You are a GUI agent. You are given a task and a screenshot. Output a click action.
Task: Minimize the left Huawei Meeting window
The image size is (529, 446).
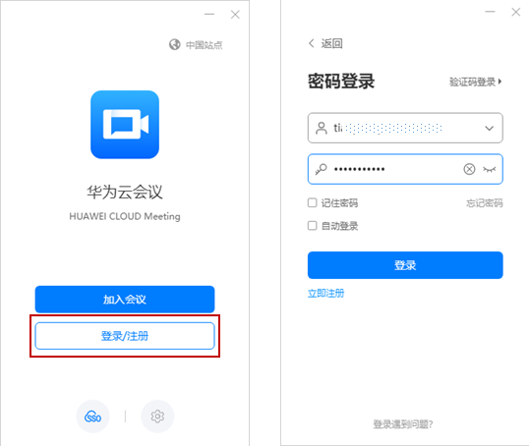pos(209,14)
